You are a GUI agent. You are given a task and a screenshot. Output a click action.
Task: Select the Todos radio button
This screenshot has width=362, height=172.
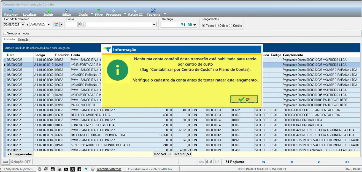(x=204, y=26)
